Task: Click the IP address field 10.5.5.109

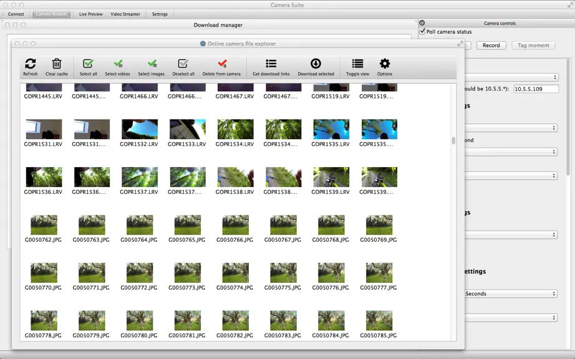Action: 536,89
